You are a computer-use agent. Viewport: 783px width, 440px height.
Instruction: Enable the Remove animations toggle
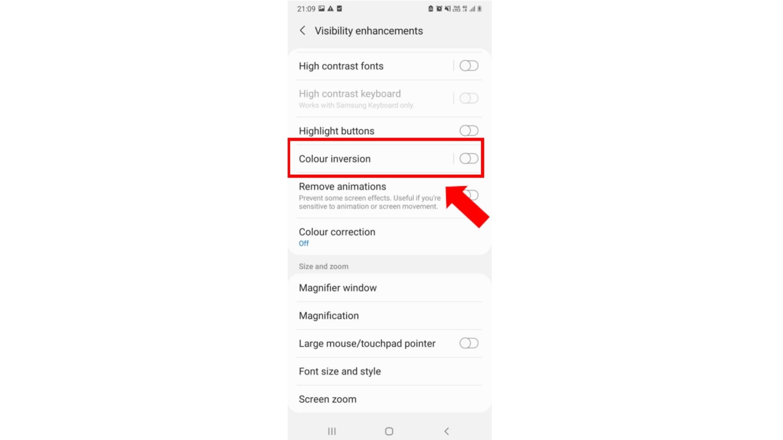(468, 194)
